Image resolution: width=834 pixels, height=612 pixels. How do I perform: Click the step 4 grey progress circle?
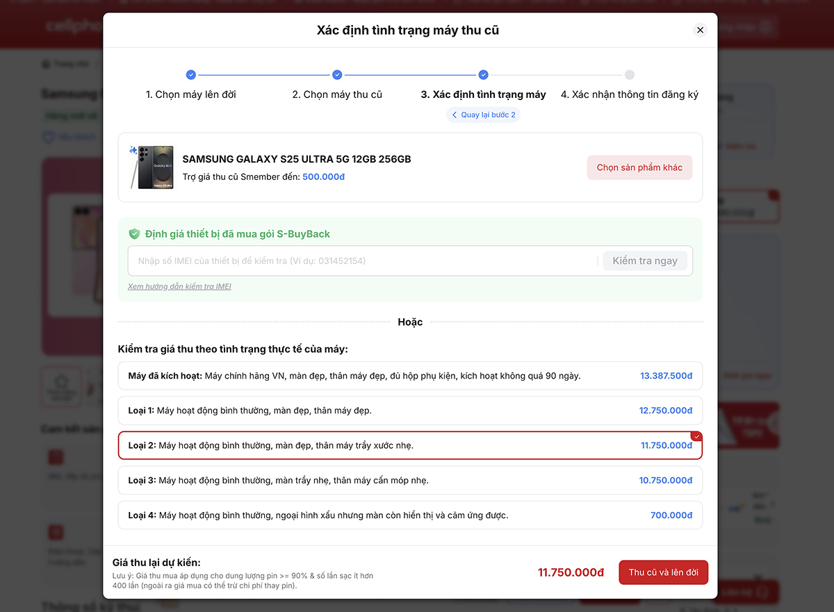630,75
